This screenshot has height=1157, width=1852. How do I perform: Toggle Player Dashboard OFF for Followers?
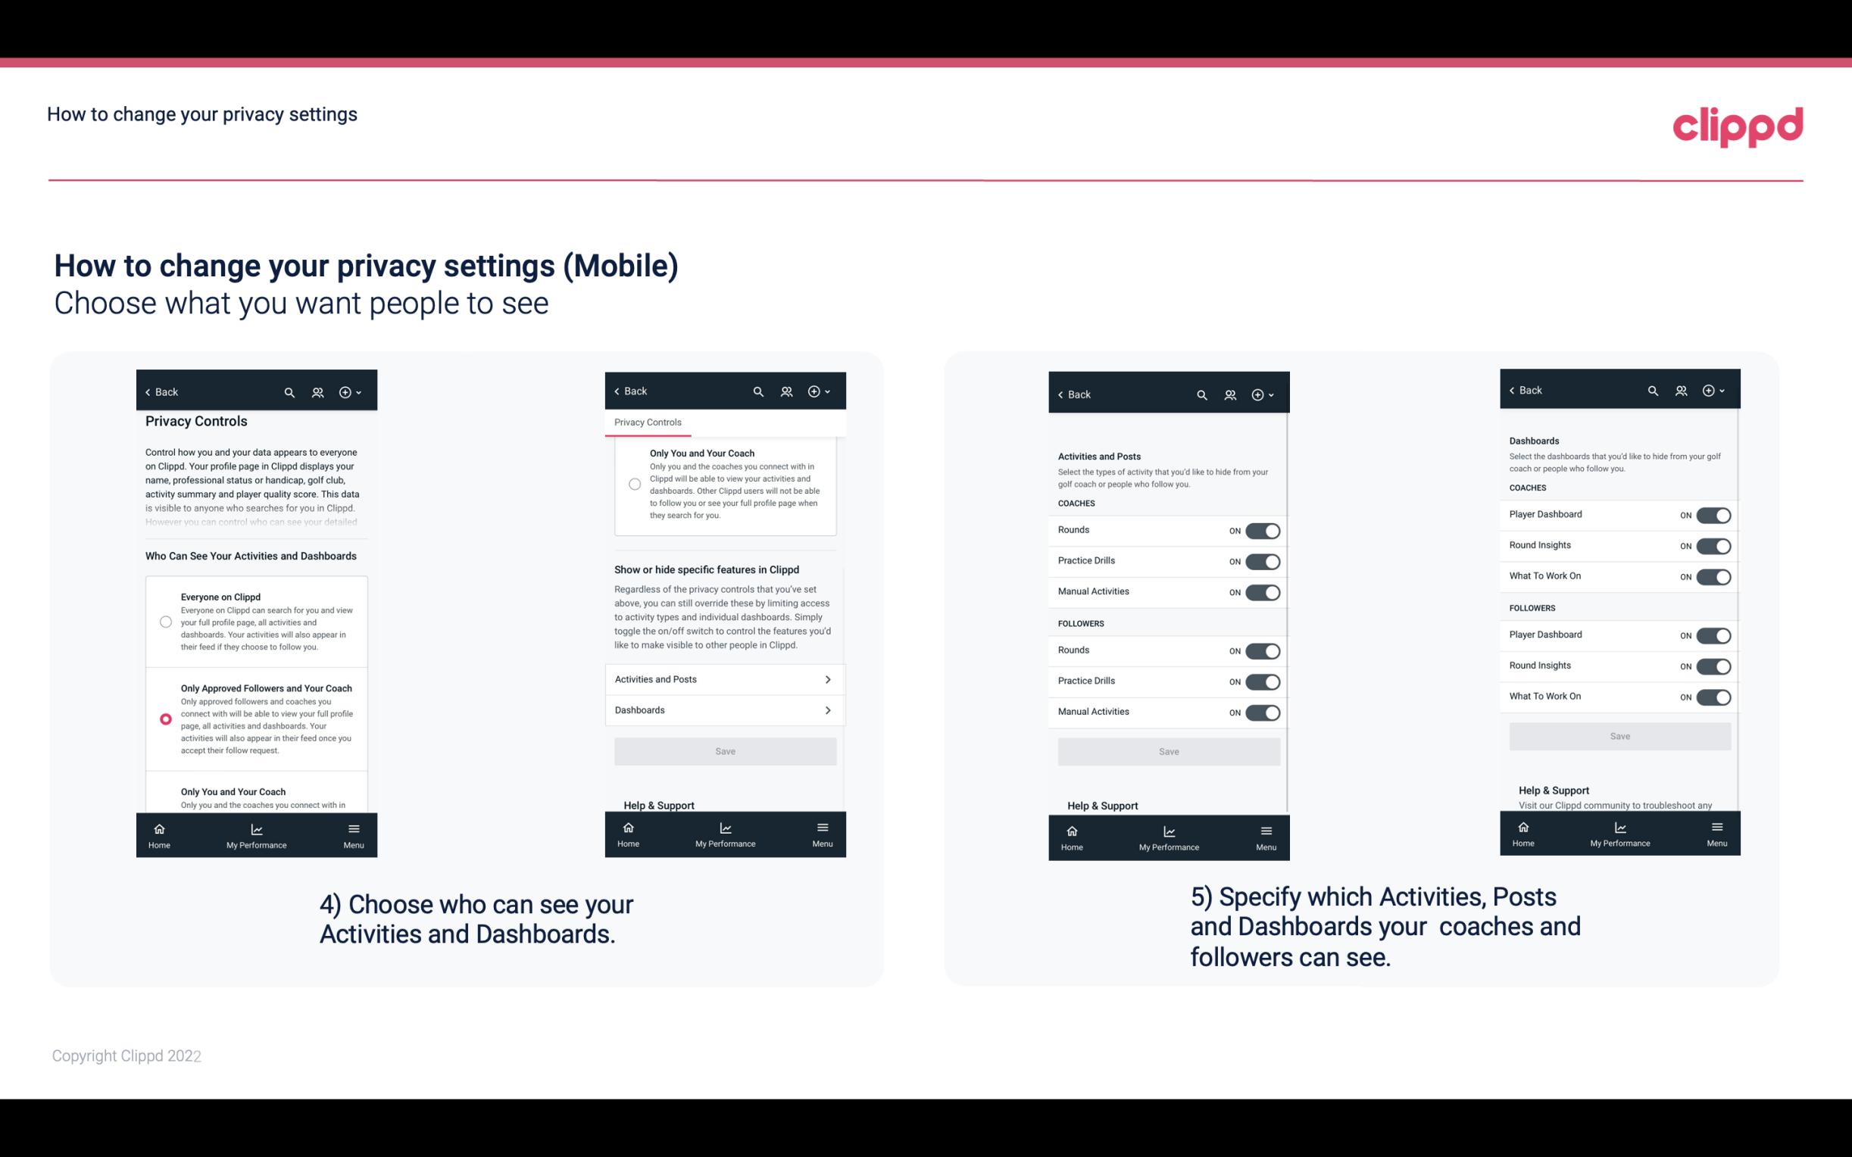[x=1712, y=635]
